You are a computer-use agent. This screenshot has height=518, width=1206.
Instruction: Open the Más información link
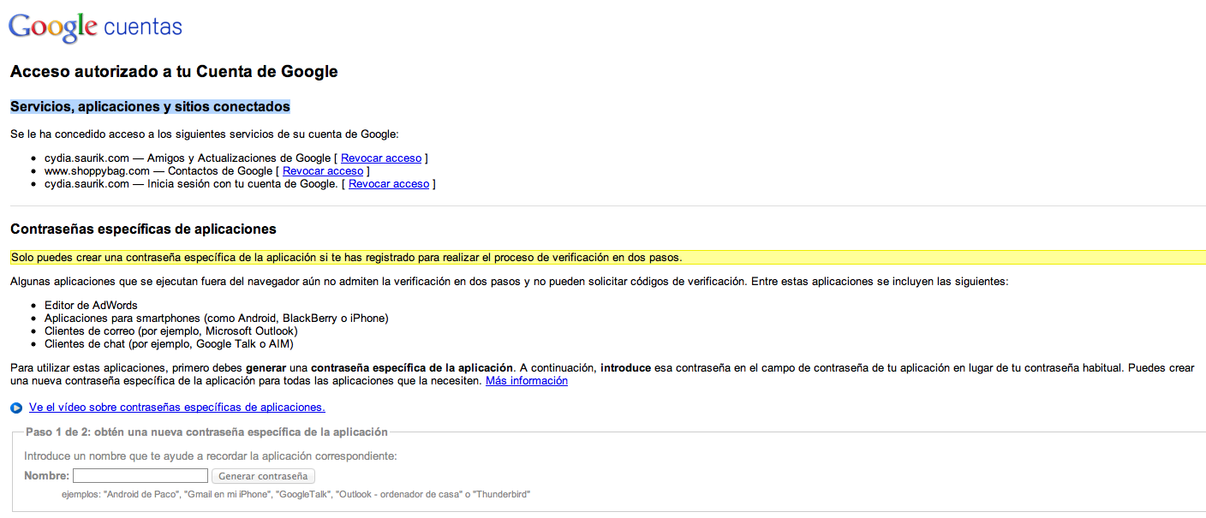[x=527, y=380]
